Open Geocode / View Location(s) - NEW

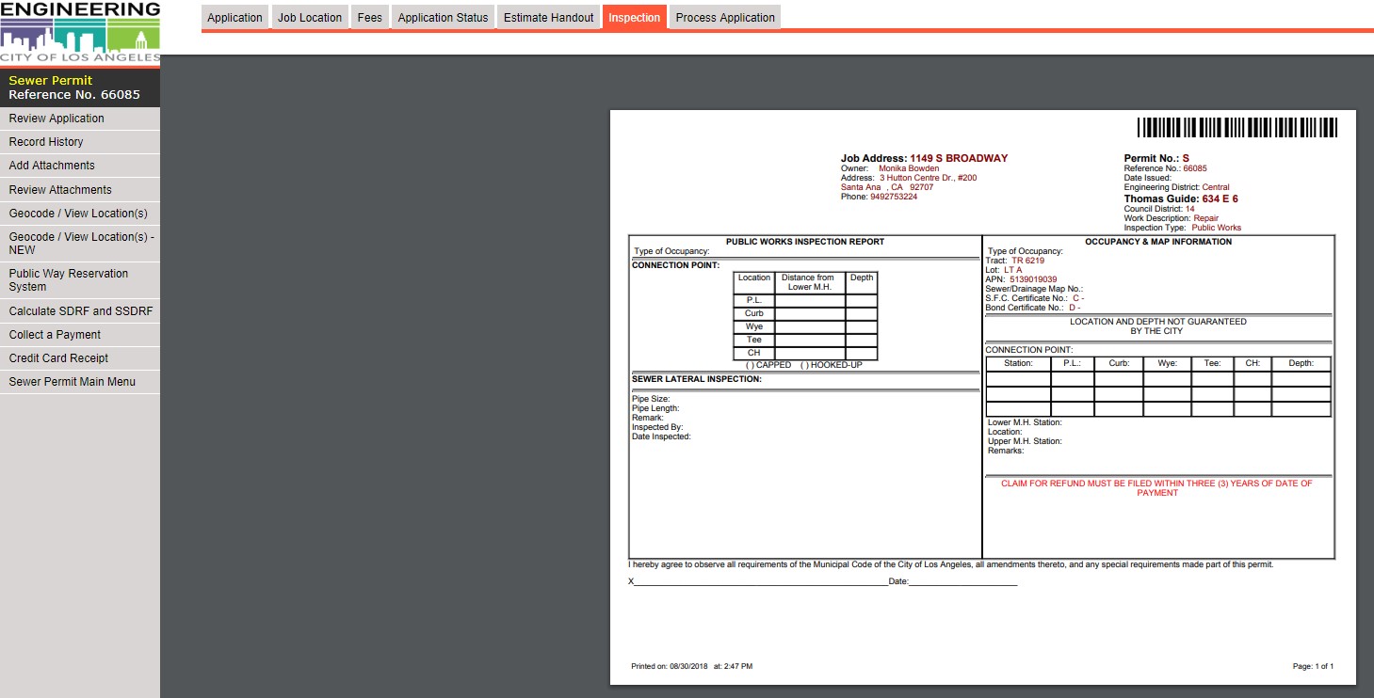click(x=80, y=244)
